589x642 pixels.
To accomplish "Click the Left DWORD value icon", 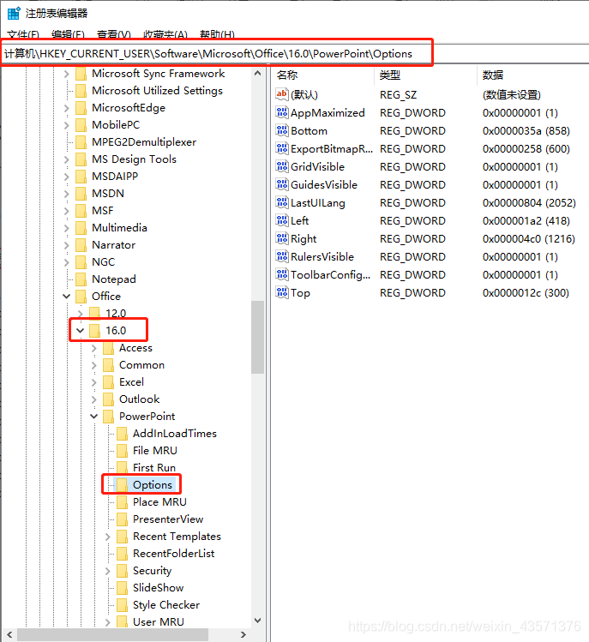I will (282, 220).
